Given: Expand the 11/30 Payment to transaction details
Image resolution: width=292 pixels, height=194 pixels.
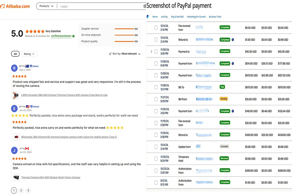Looking at the screenshot, I should point(151,51).
